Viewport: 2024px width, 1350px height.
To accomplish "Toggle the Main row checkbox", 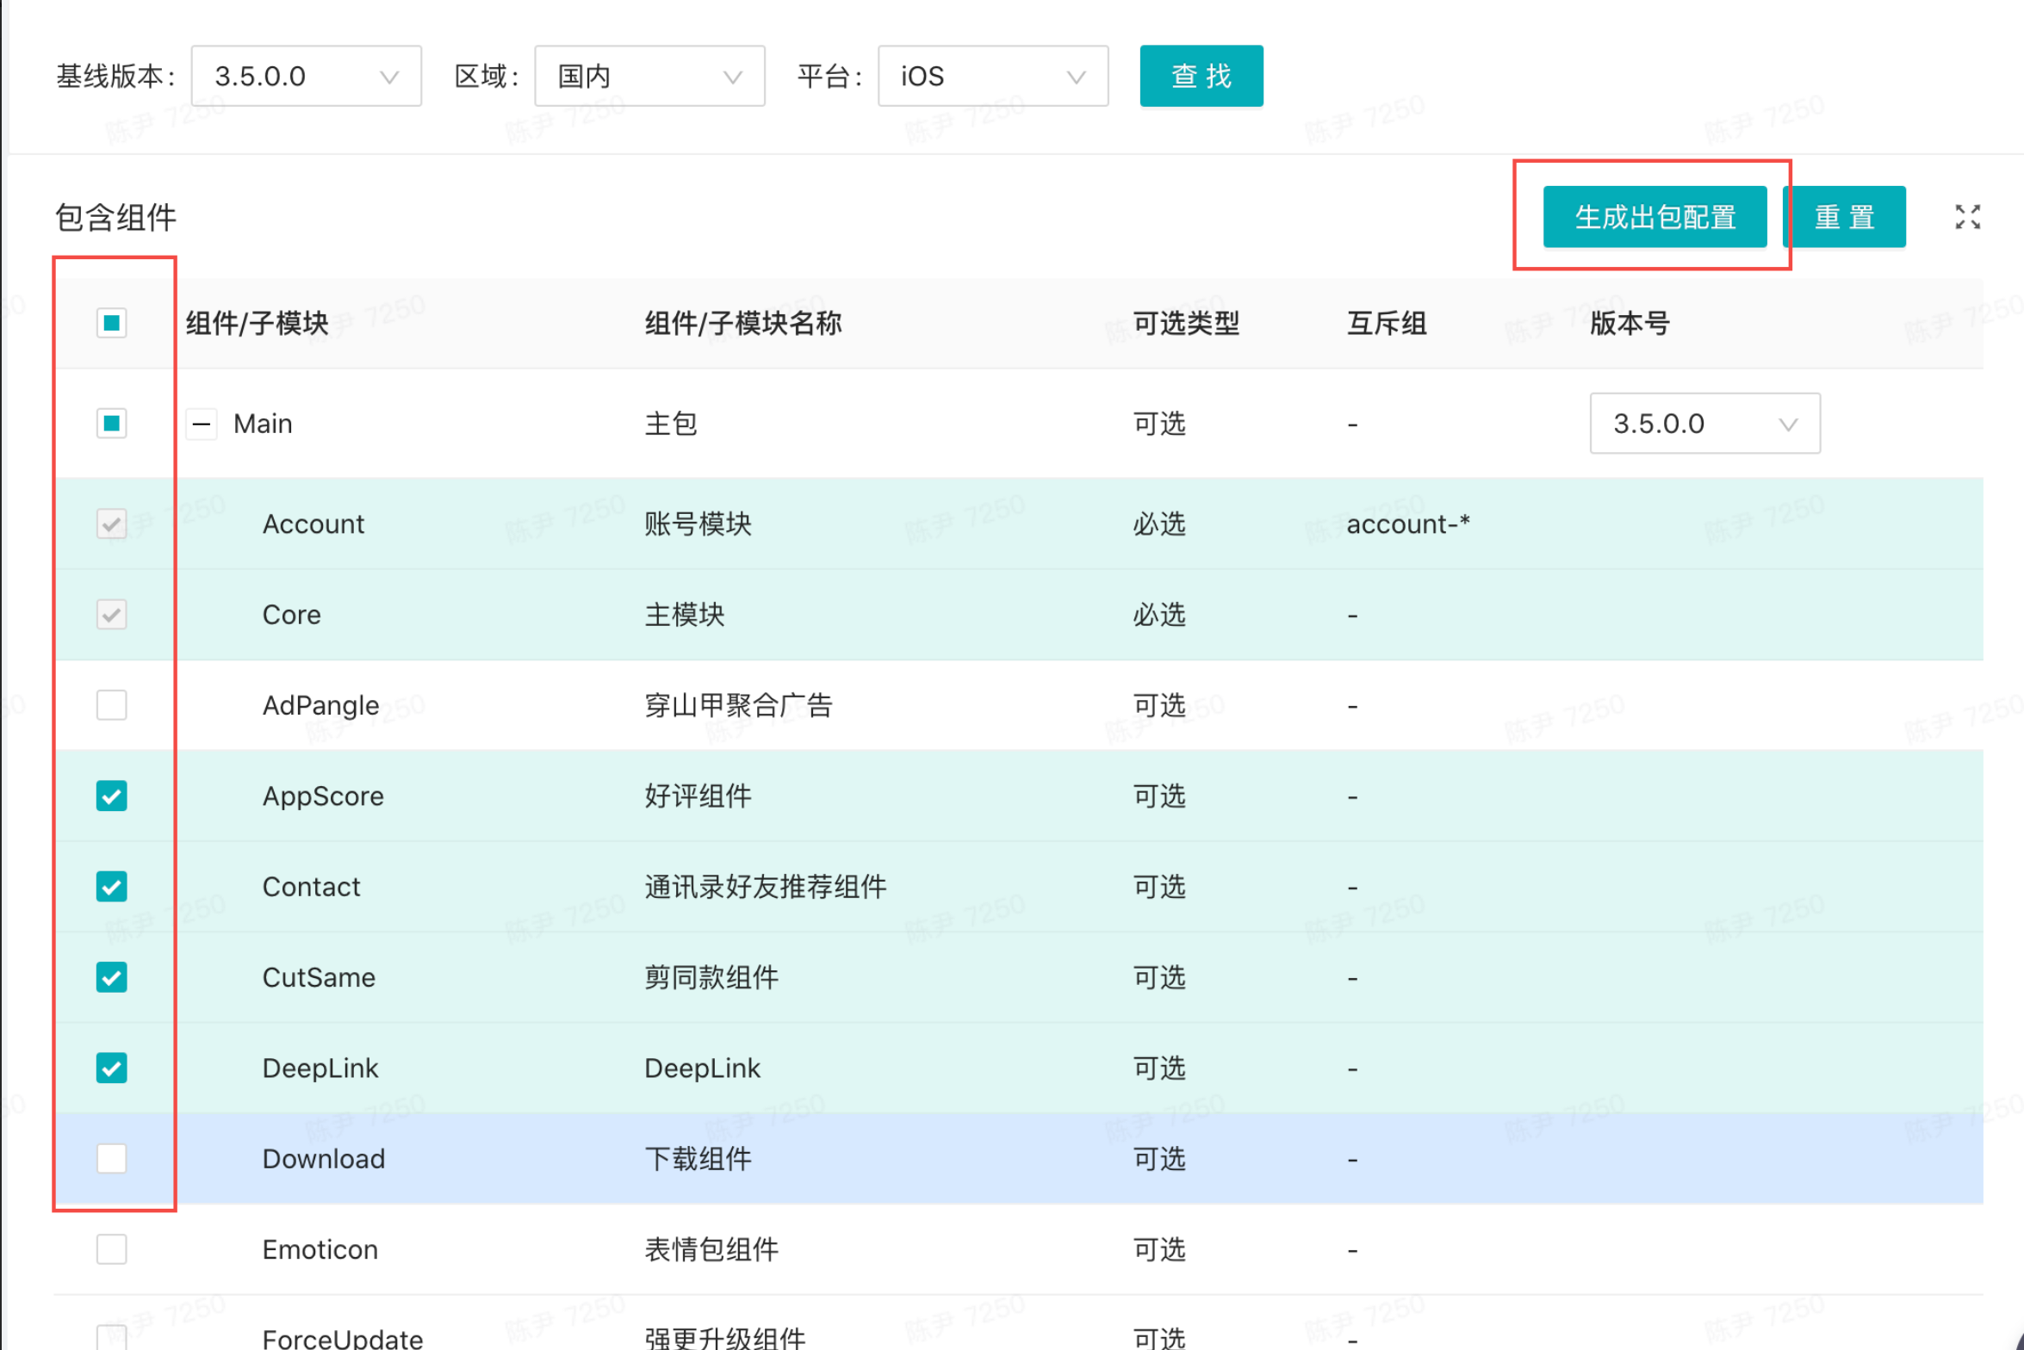I will pos(112,424).
